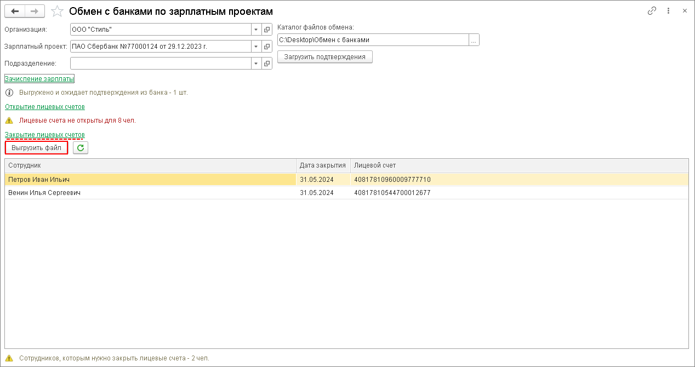695x367 pixels.
Task: Open the three-dot more actions menu
Action: click(x=668, y=11)
